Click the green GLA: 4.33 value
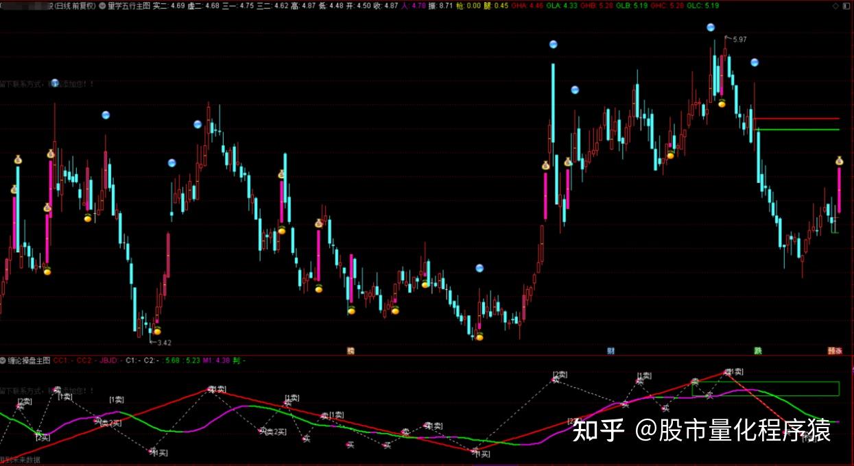Image resolution: width=854 pixels, height=466 pixels. point(562,5)
